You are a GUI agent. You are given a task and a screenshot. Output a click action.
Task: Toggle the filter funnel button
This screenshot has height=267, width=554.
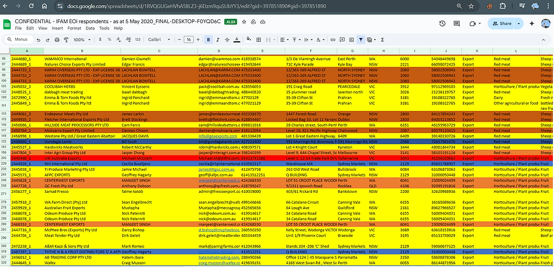click(361, 40)
